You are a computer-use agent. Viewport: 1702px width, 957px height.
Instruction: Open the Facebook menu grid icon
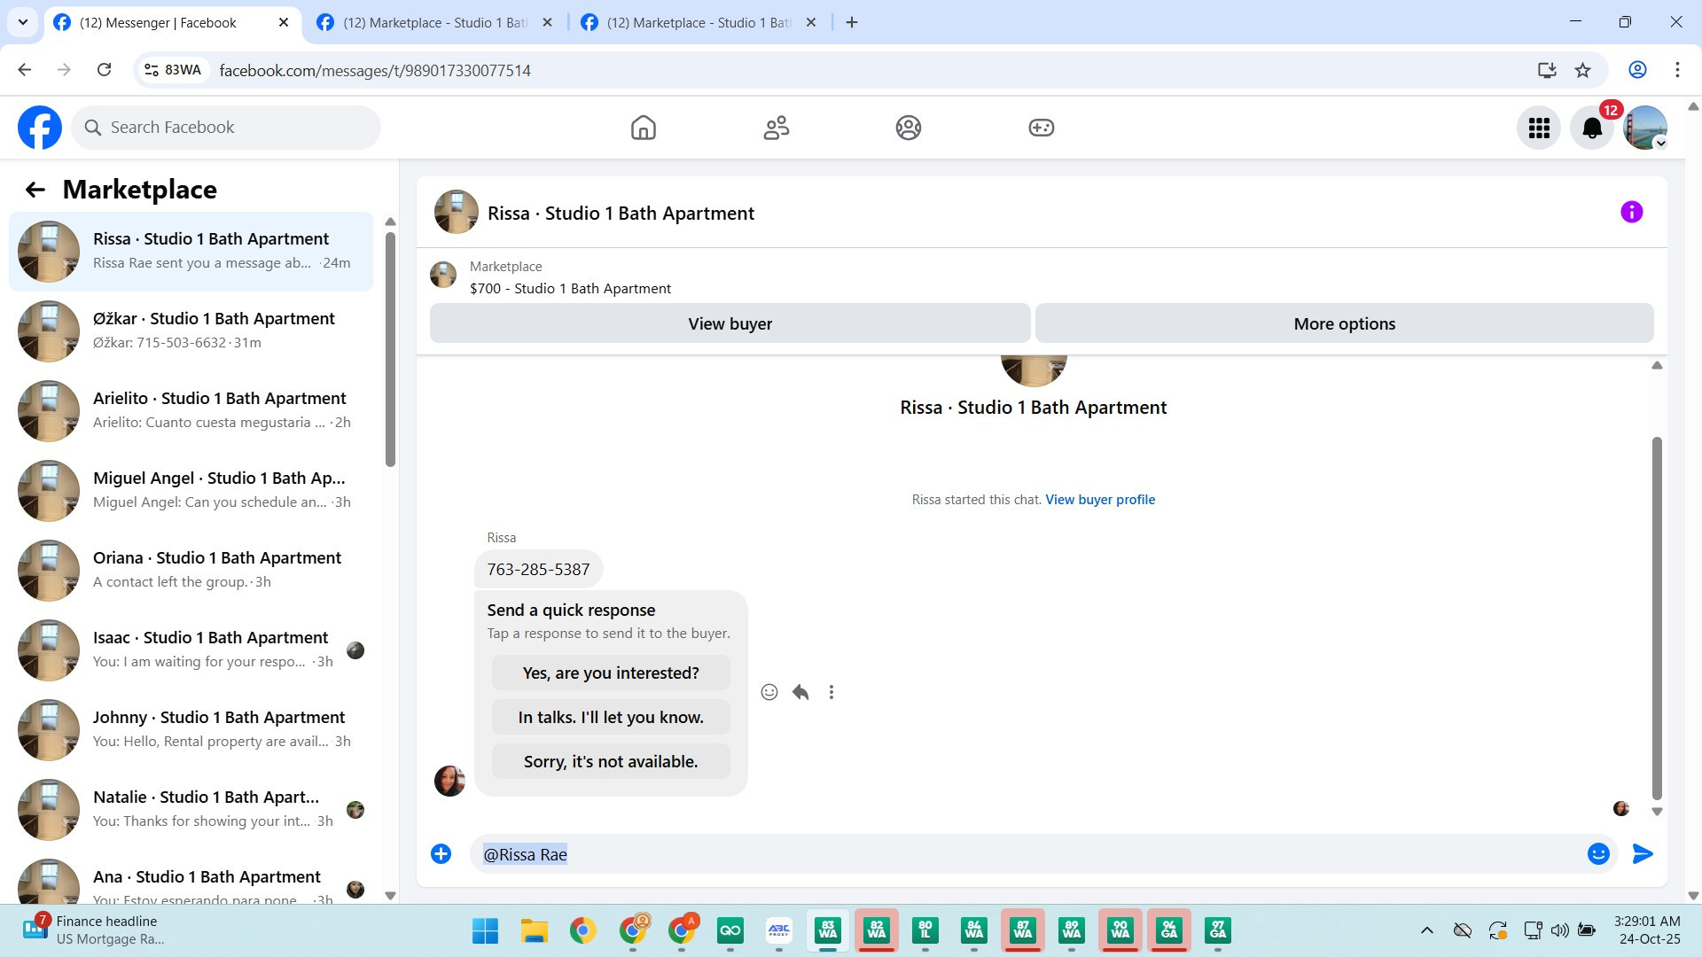click(1539, 128)
